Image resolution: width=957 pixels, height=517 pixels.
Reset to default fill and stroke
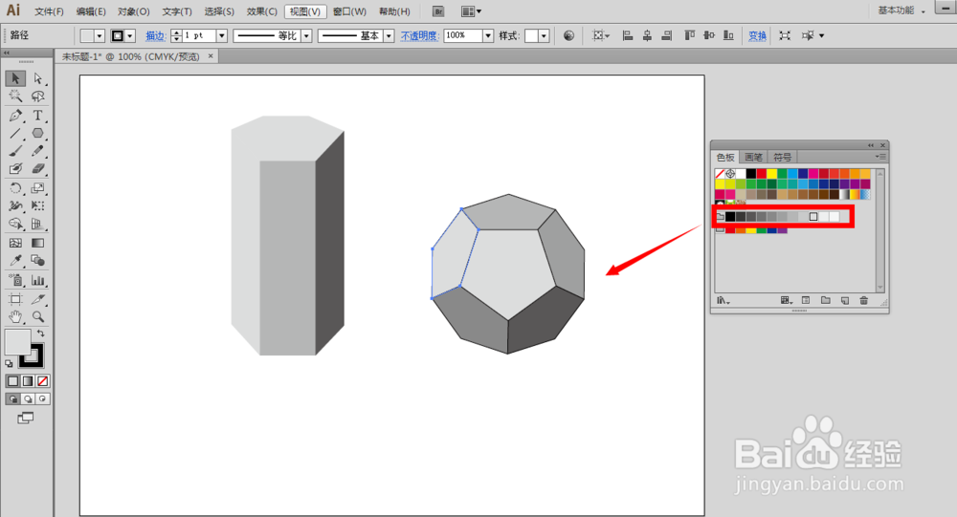tap(9, 364)
